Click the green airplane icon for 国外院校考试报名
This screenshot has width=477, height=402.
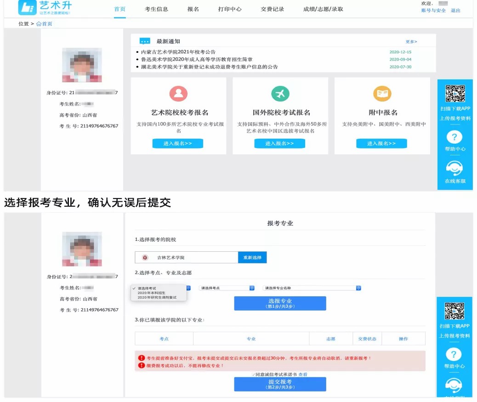coord(280,94)
